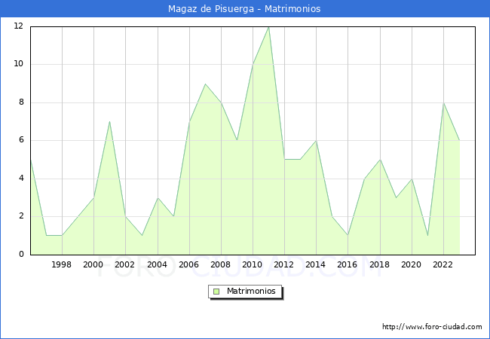Click the y-axis label 4
This screenshot has width=490, height=339.
point(20,179)
